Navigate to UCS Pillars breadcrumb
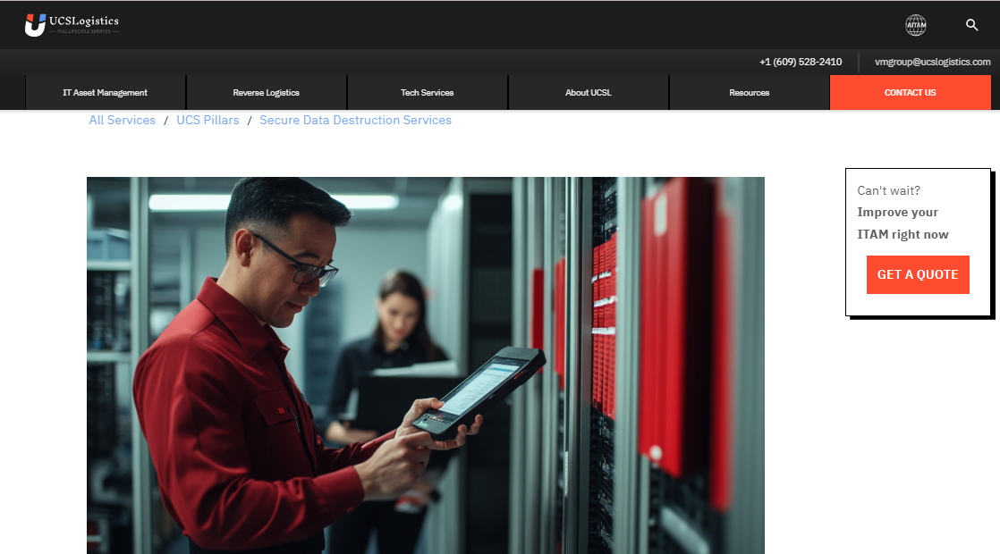Image resolution: width=1000 pixels, height=554 pixels. tap(208, 121)
